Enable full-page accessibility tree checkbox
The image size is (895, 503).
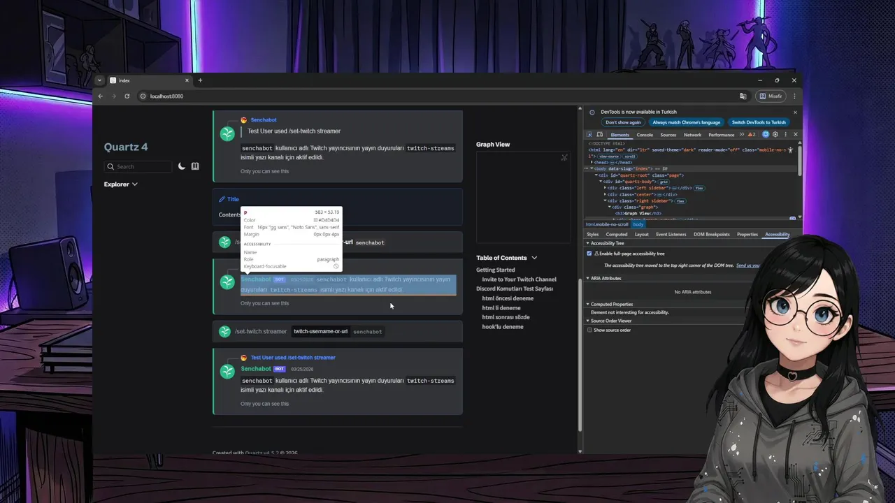coord(589,254)
